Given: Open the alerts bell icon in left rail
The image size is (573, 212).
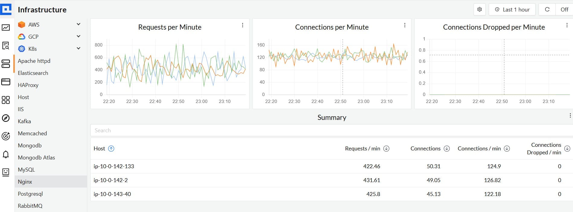Looking at the screenshot, I should (x=6, y=154).
